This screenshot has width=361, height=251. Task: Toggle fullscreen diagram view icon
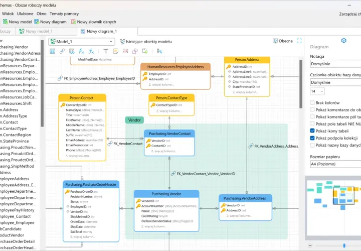click(299, 41)
